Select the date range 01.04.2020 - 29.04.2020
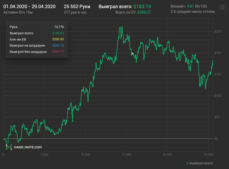The width and height of the screenshot is (229, 169). pyautogui.click(x=29, y=7)
